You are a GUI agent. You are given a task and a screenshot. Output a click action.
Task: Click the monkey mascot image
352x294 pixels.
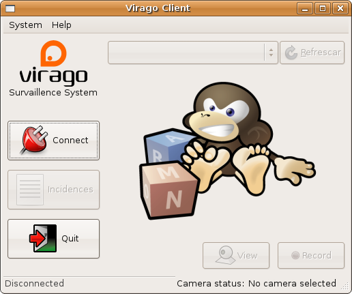[227, 151]
